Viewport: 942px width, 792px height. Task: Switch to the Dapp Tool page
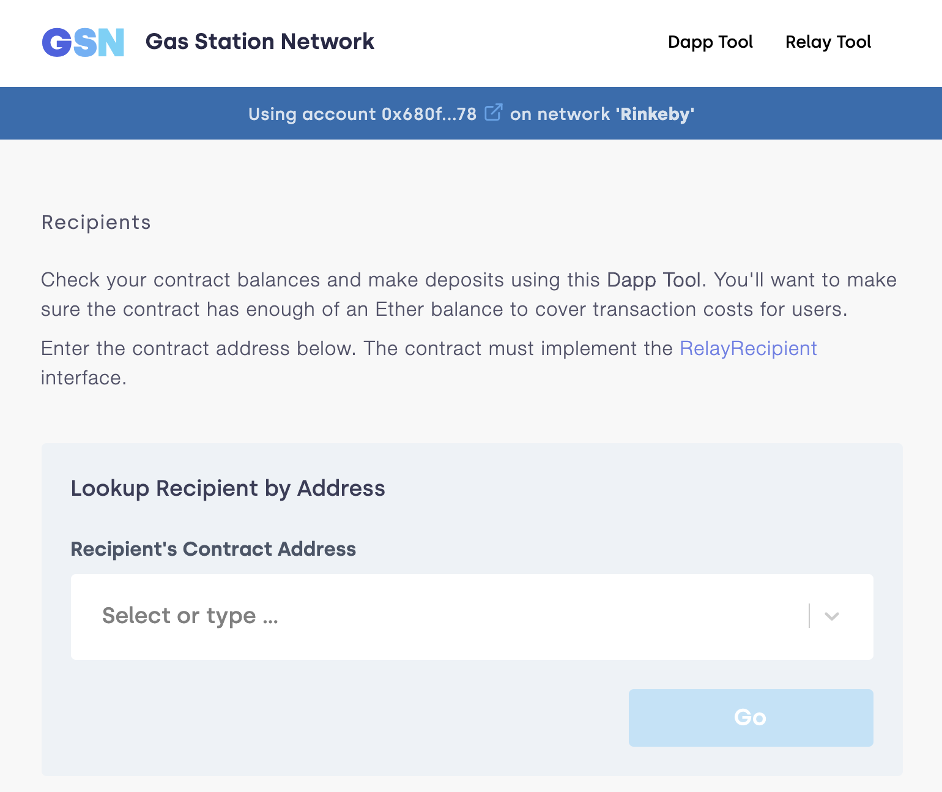tap(710, 42)
